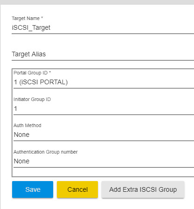
Task: Click empty space below Authentication Group field
Action: (x=103, y=172)
